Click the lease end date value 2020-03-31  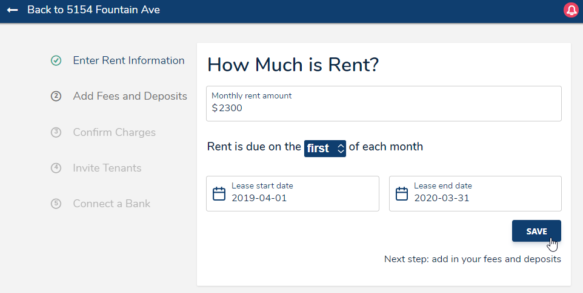click(x=442, y=198)
